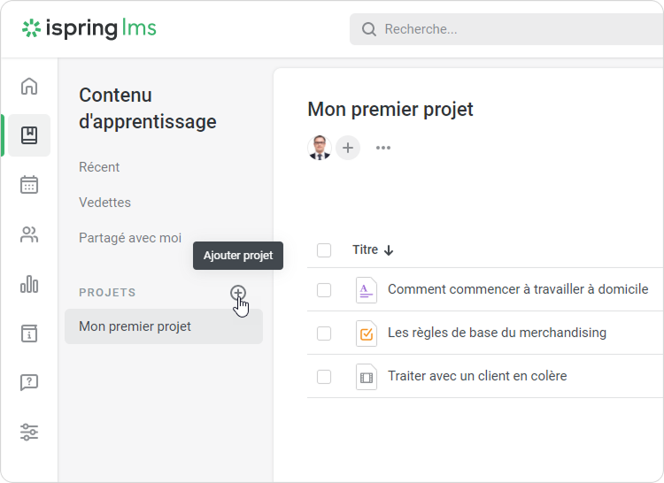Open Partagé avec moi section
The image size is (664, 483).
[x=130, y=238]
